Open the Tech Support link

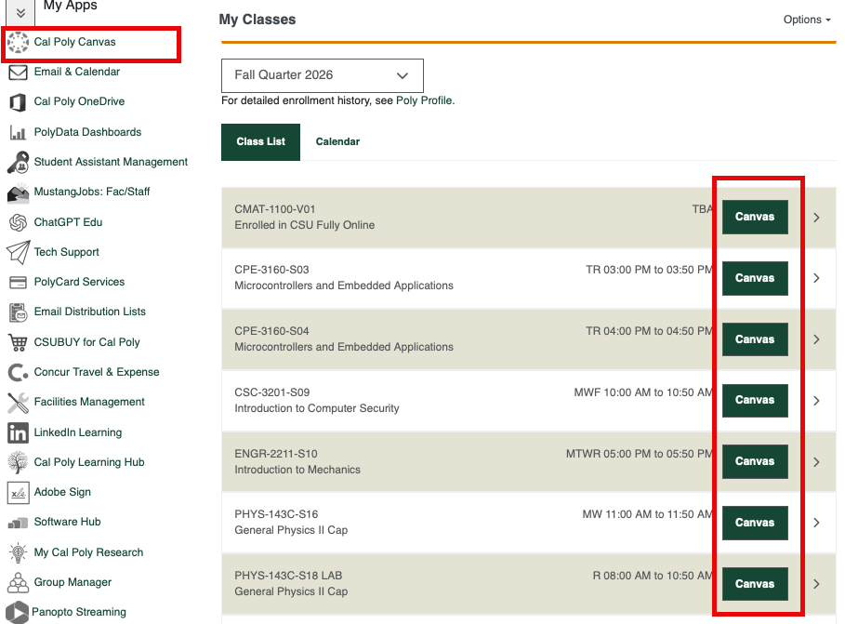point(67,252)
